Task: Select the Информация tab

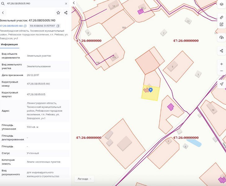Action: [9, 44]
